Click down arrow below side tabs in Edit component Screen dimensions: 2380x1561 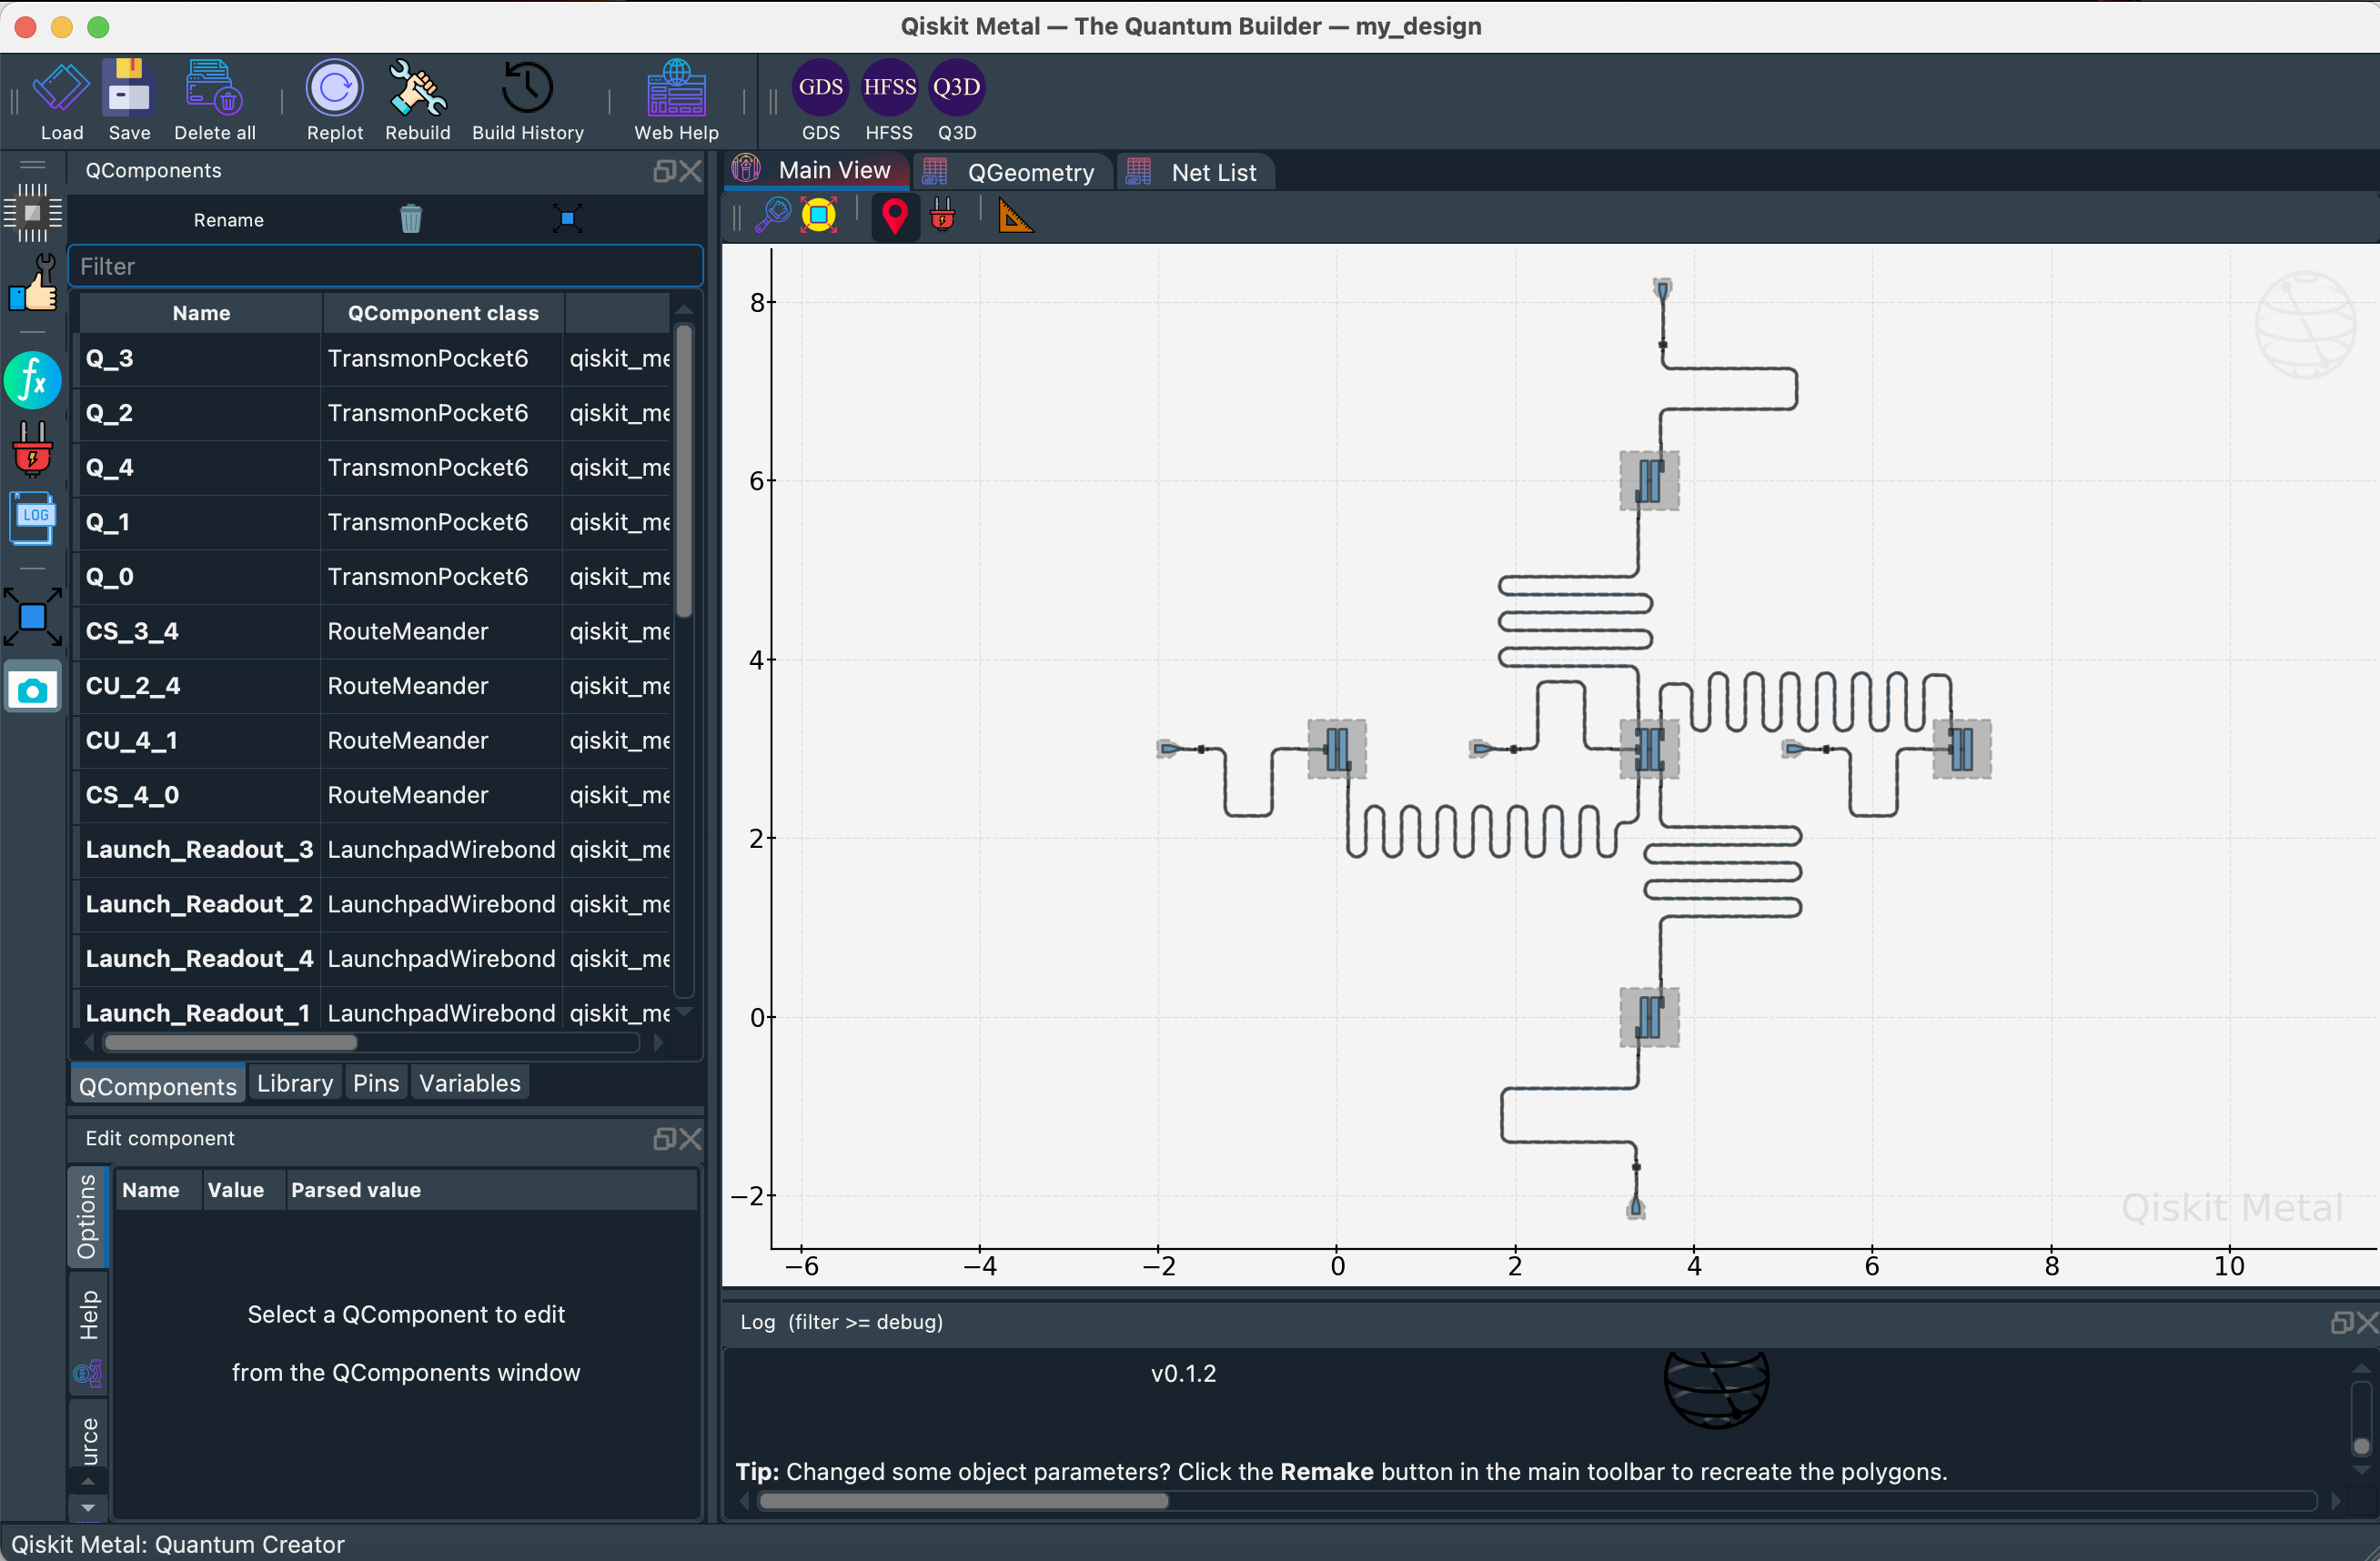click(x=88, y=1507)
